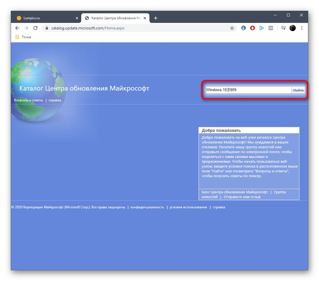319x281 pixels.
Task: Open the red Opera-style extension icon
Action: point(253,28)
